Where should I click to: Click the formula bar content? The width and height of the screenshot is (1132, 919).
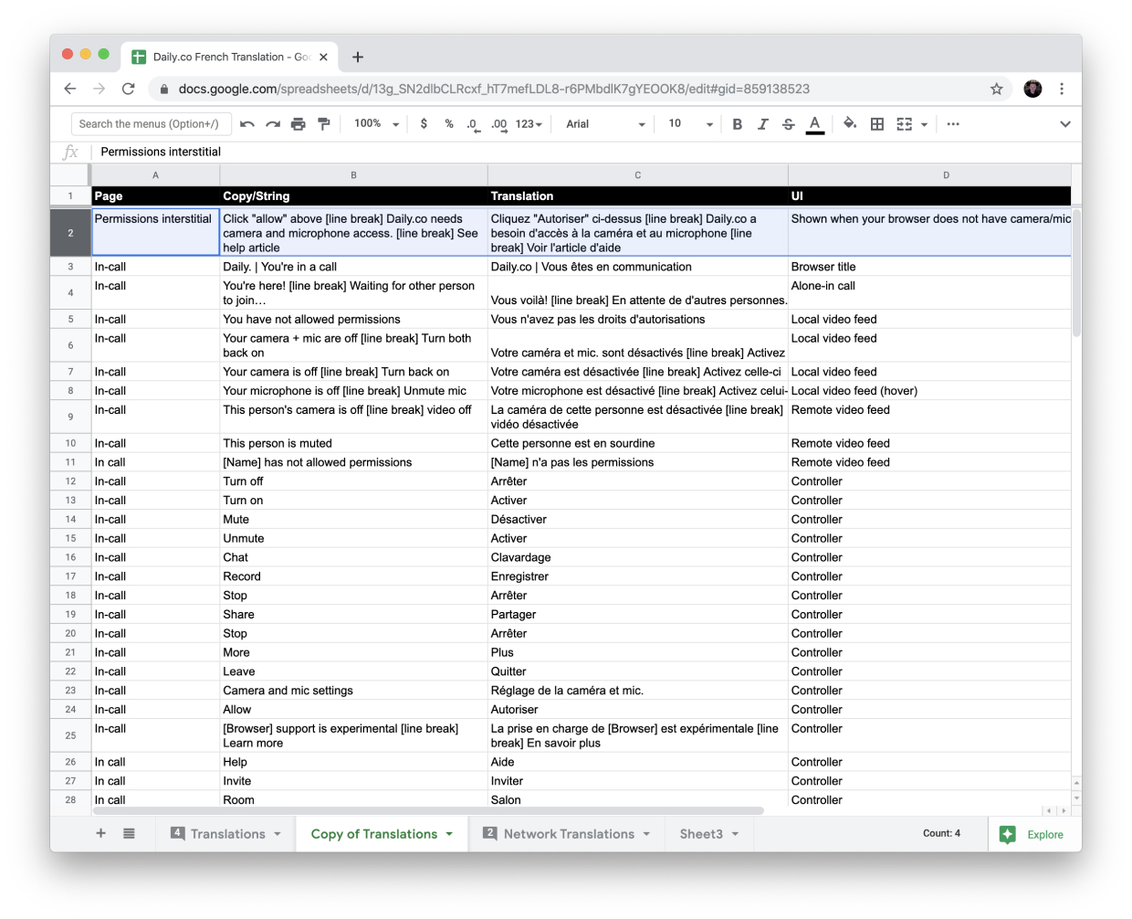[161, 152]
